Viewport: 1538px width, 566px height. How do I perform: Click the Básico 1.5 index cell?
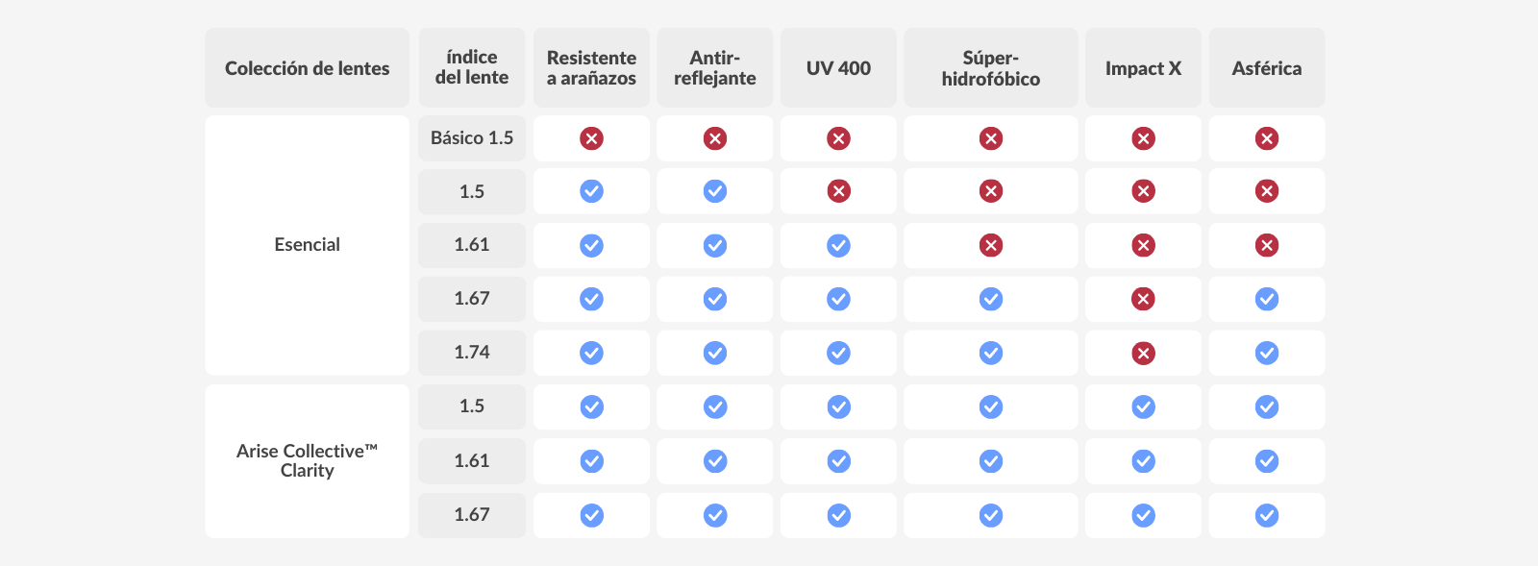(472, 137)
